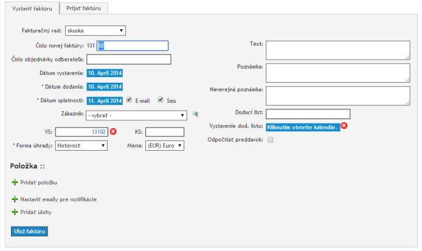This screenshot has height=251, width=422.
Task: Open the Fakturačný rad dropdown
Action: pyautogui.click(x=95, y=30)
